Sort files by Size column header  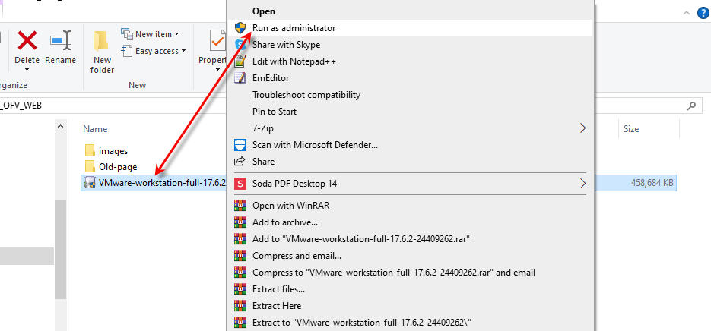coord(631,129)
